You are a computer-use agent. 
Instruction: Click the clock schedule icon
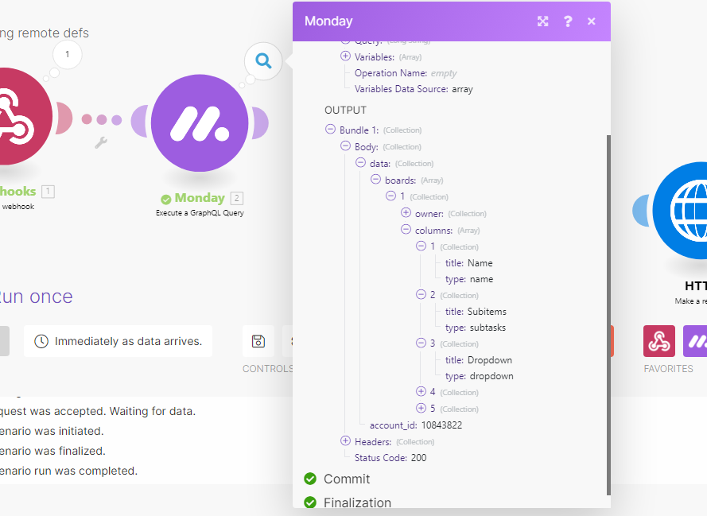point(41,341)
